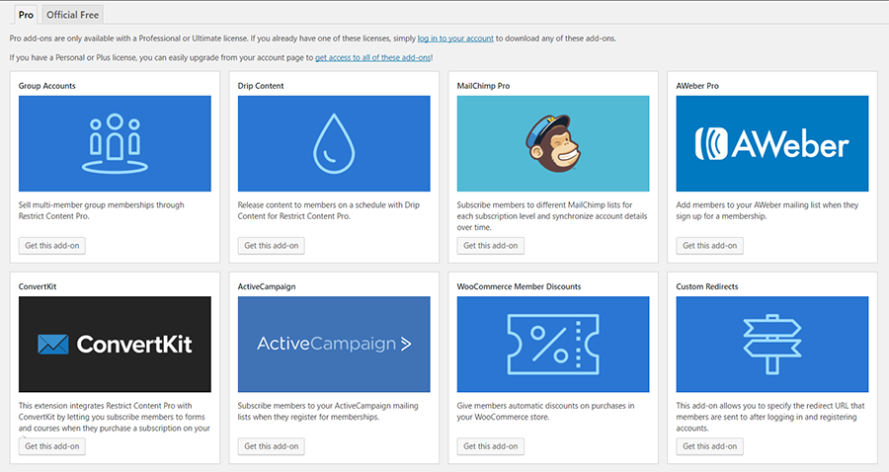Follow the 'log in to your account' link
This screenshot has height=472, width=889.
click(455, 39)
